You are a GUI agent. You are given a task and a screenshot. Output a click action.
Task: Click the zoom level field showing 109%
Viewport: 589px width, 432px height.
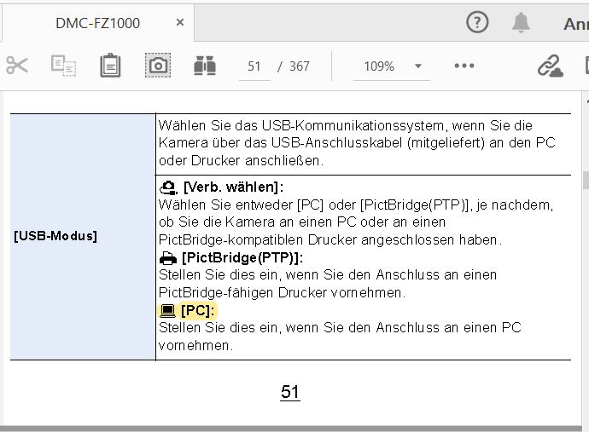click(x=379, y=66)
